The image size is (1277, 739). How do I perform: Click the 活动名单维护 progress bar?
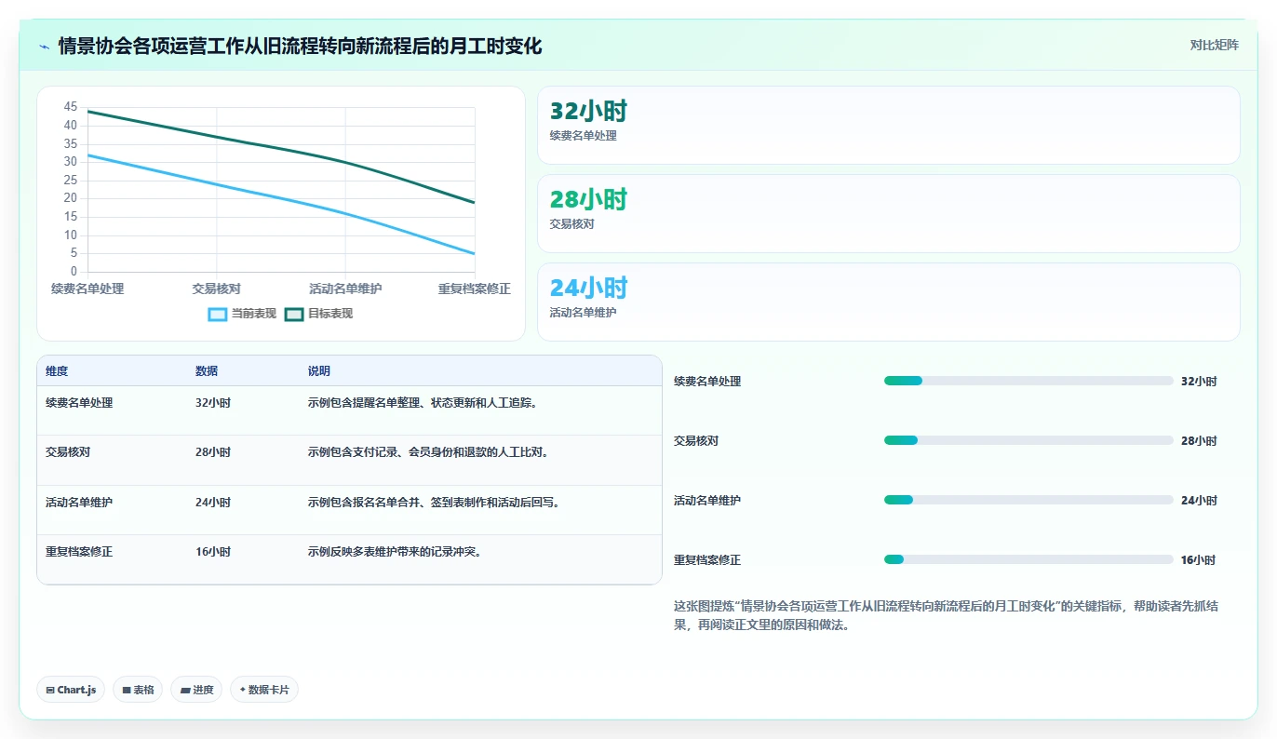click(x=1028, y=500)
